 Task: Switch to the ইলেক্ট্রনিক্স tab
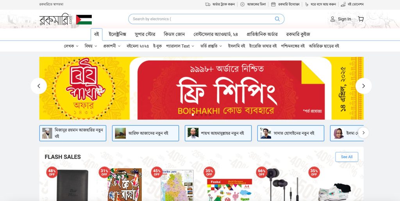pos(117,34)
